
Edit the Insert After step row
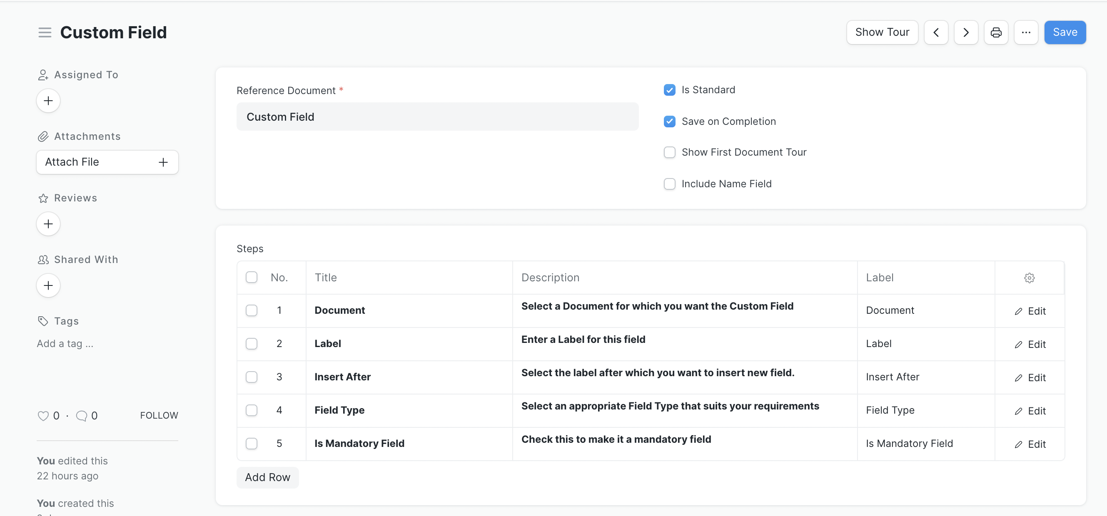(1030, 378)
